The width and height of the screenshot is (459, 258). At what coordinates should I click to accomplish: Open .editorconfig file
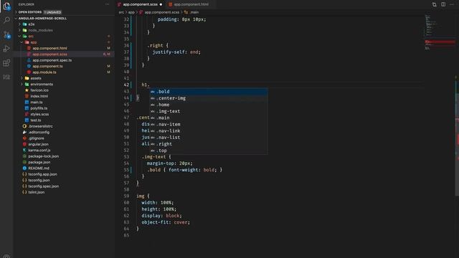coord(39,132)
